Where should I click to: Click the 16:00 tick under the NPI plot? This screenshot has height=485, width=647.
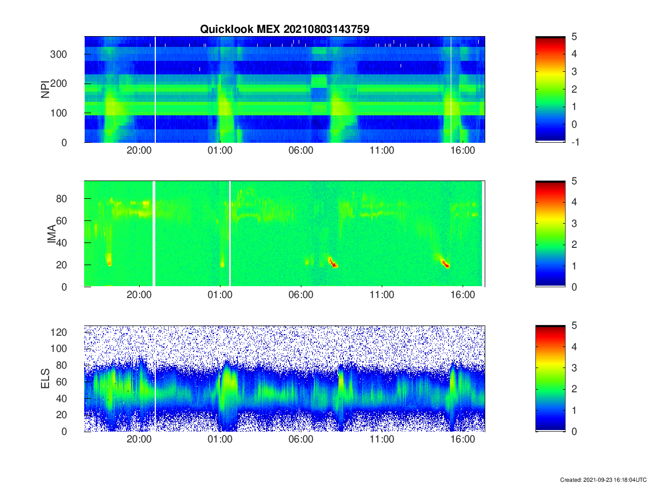point(463,150)
